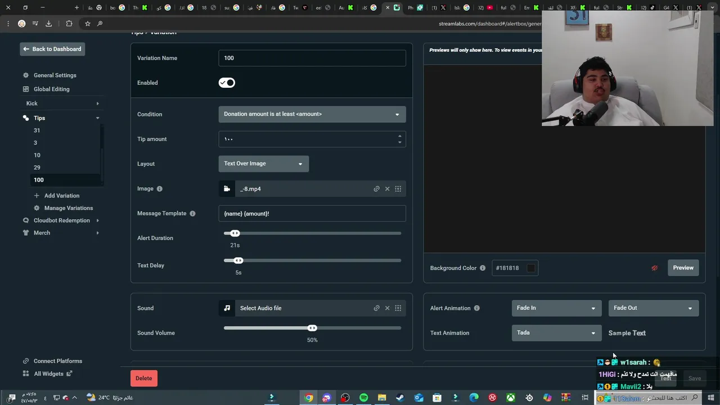This screenshot has height=405, width=720.
Task: Close the active Streamlabs browser tab
Action: (388, 8)
